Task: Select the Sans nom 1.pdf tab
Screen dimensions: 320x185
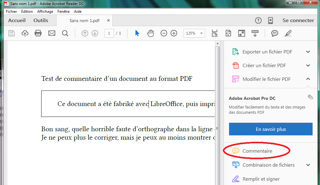Action: pos(85,21)
